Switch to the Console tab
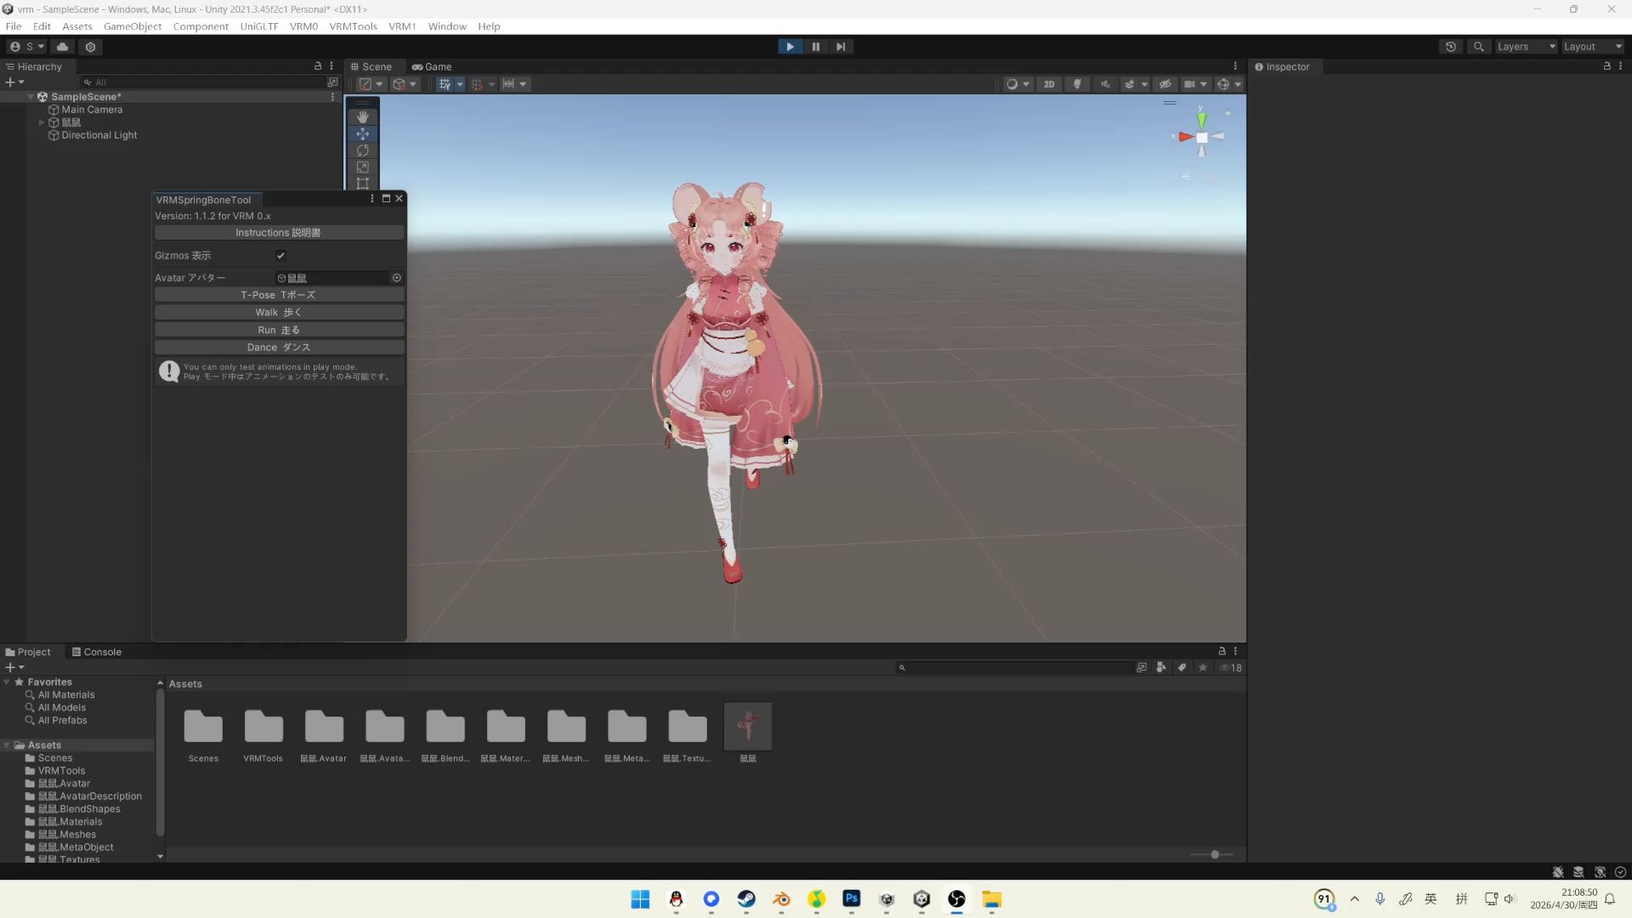 (96, 652)
